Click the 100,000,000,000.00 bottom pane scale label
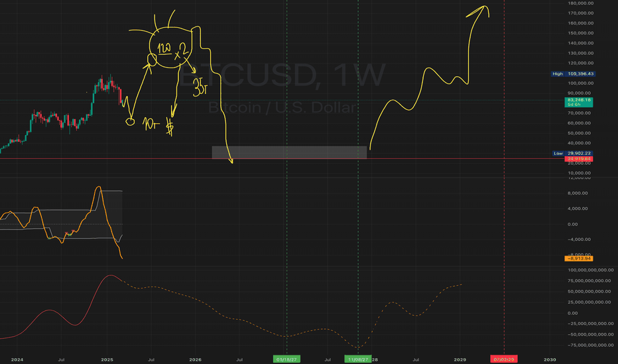Viewport: 618px width, 364px height. click(591, 270)
